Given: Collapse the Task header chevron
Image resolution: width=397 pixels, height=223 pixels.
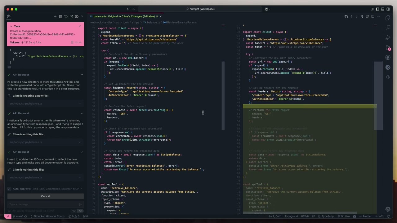Looking at the screenshot, I should 11,26.
